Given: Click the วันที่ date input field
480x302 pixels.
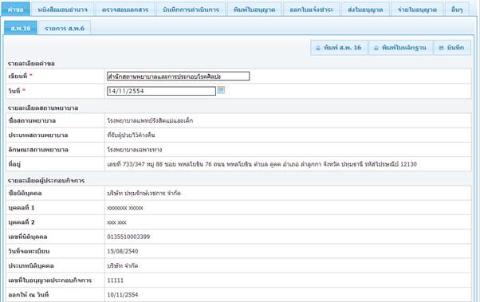Looking at the screenshot, I should coord(161,91).
